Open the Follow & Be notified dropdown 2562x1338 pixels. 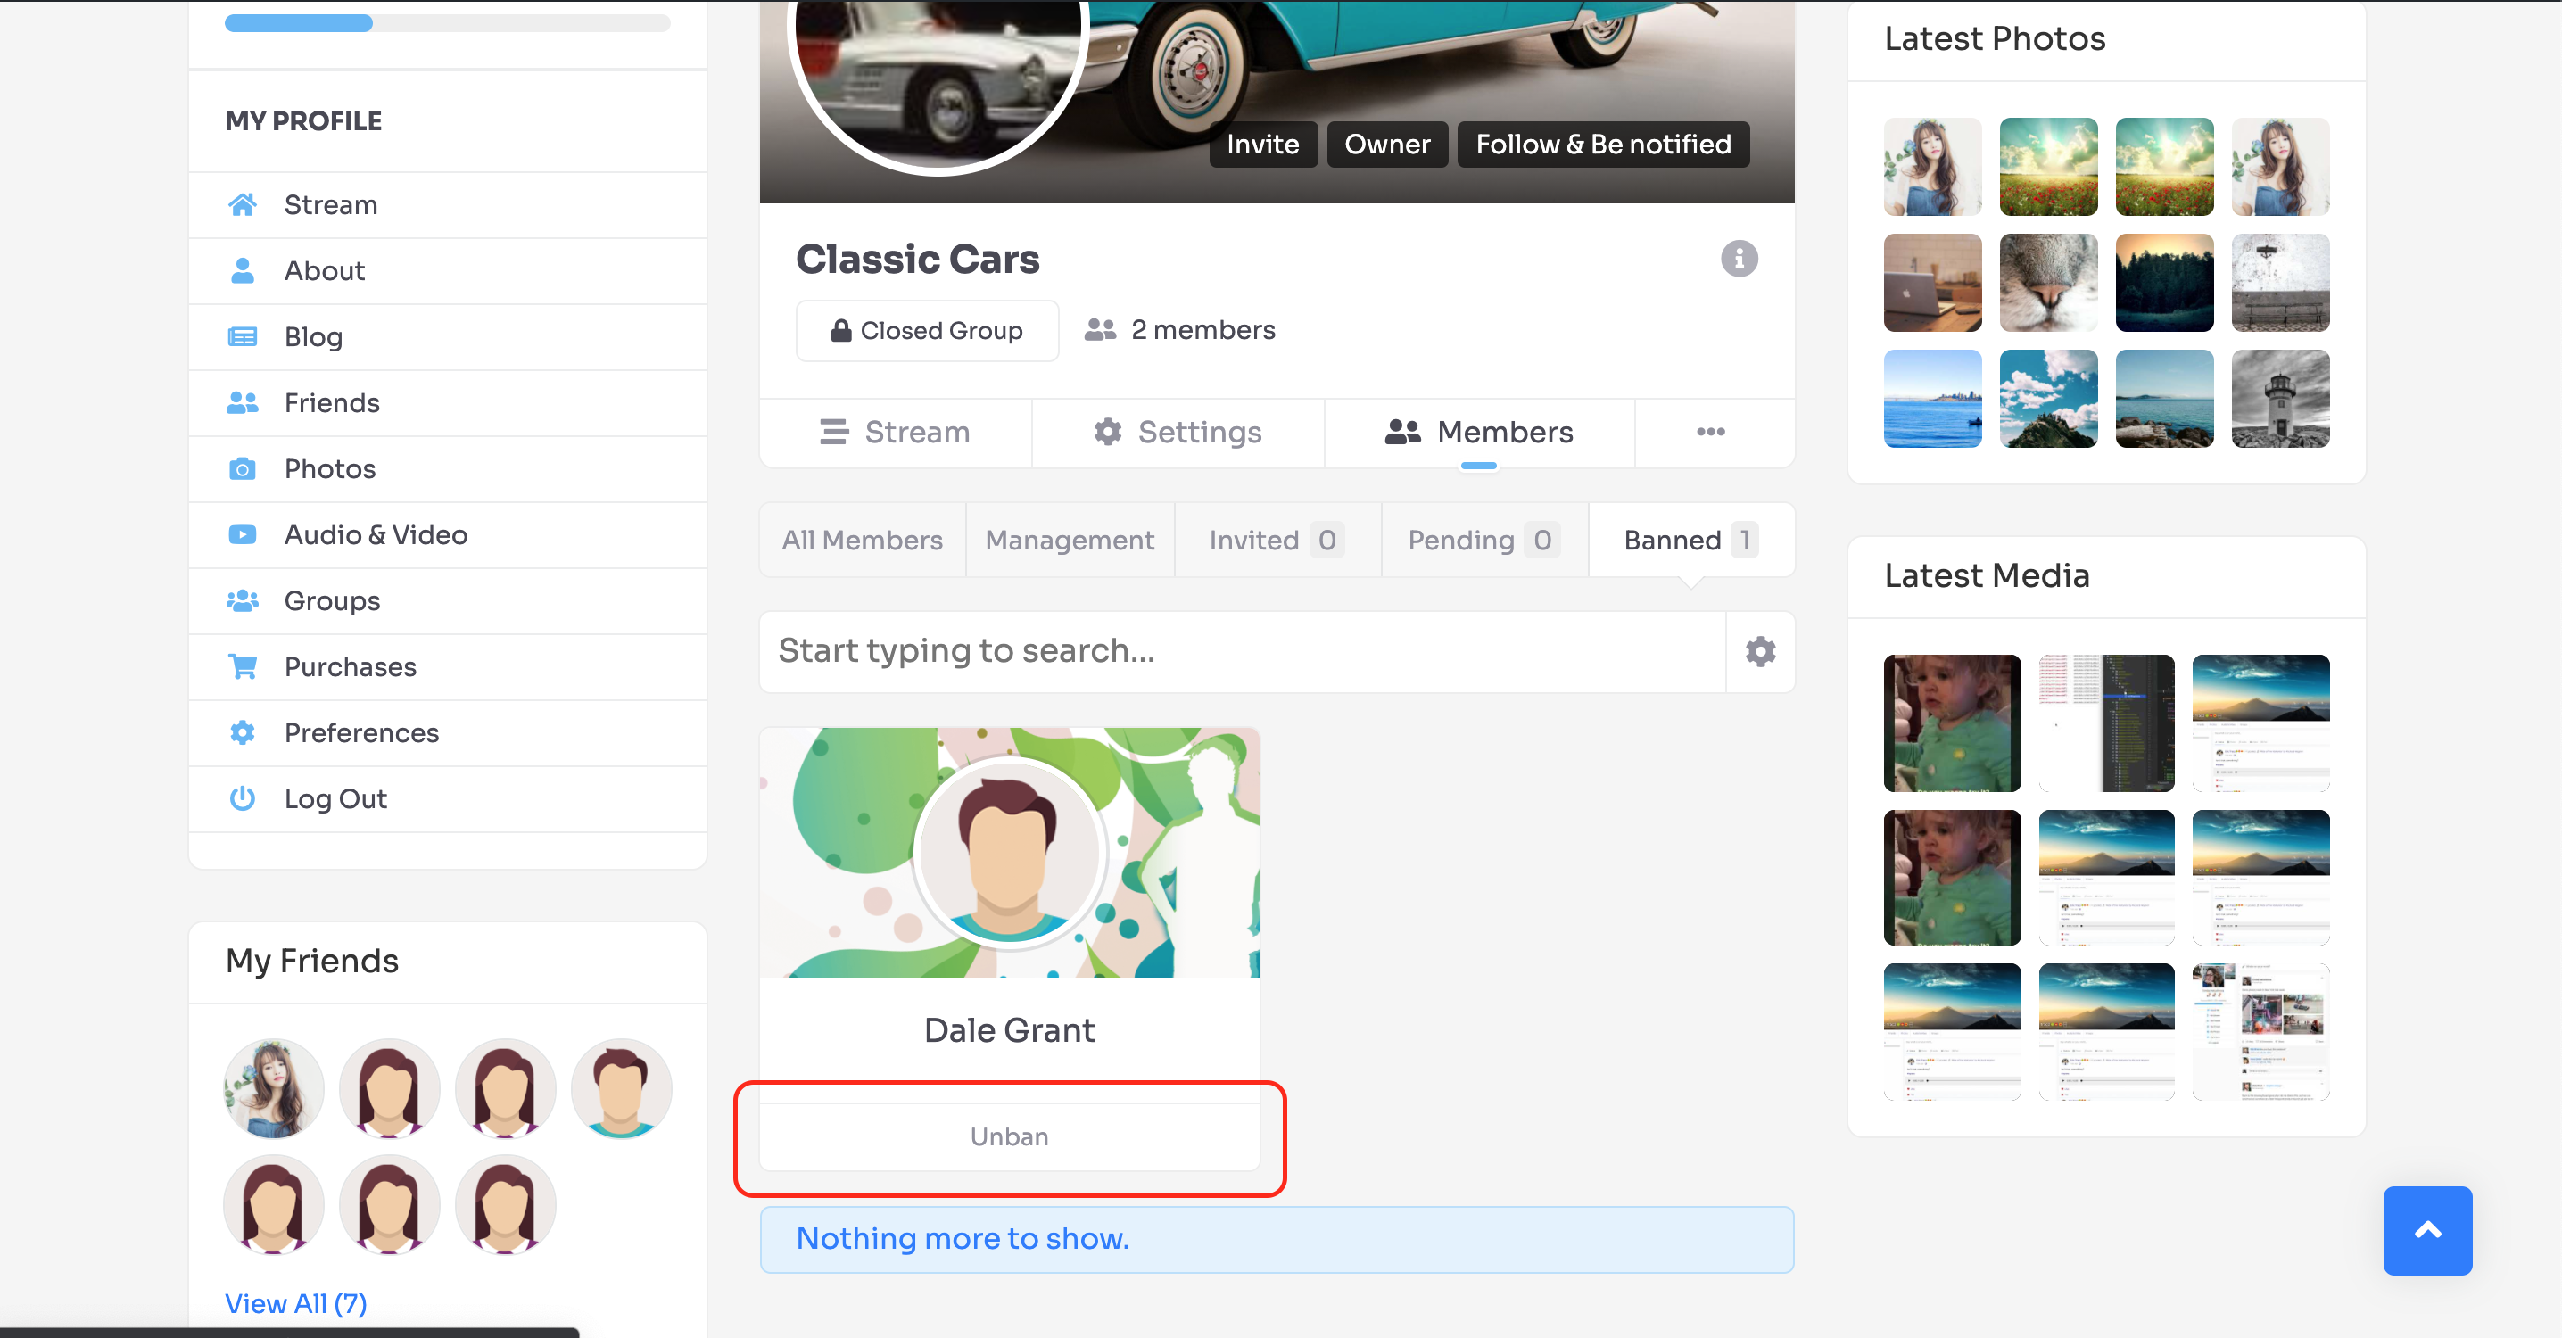(x=1603, y=145)
